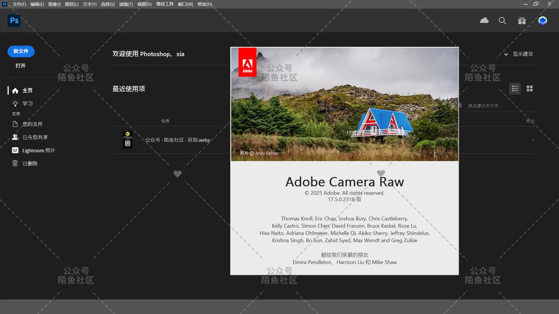
Task: Open the 窗口(W) menu
Action: click(x=186, y=4)
